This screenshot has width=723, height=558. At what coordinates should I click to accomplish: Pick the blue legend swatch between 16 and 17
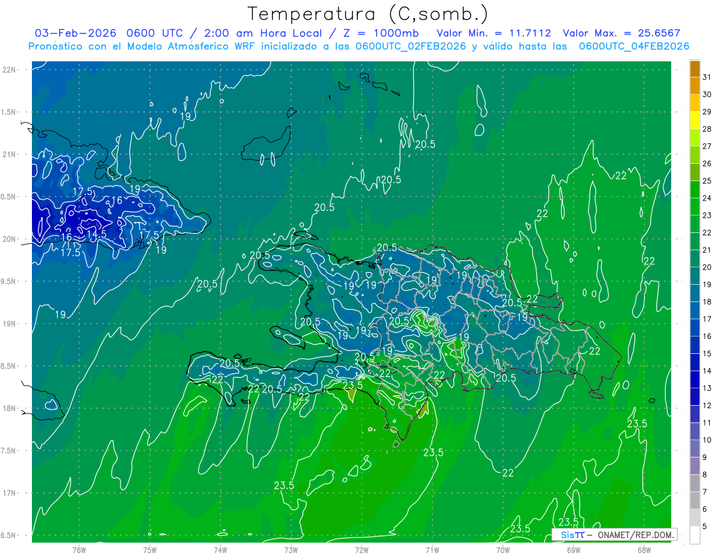[695, 327]
